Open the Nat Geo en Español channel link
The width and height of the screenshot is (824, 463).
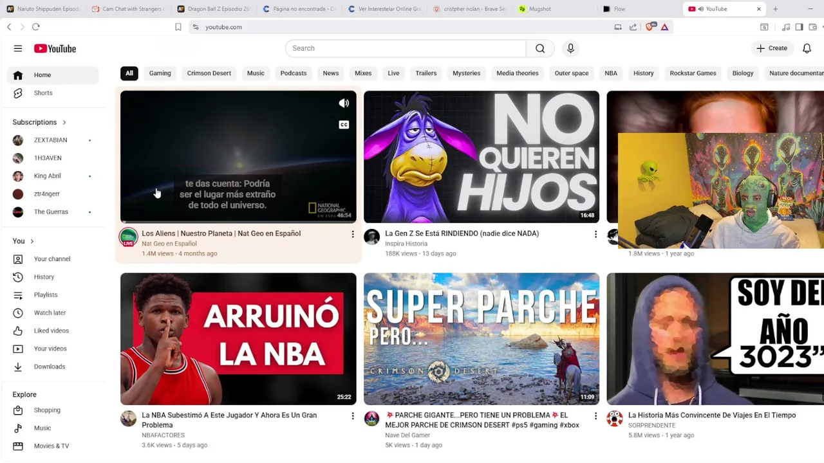(169, 244)
